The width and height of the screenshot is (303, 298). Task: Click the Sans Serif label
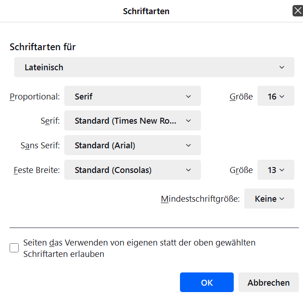tap(40, 146)
